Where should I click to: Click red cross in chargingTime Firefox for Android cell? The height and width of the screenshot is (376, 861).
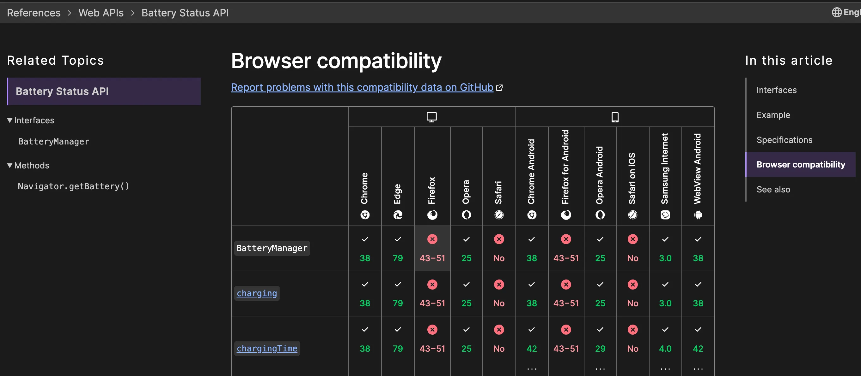[x=566, y=330]
